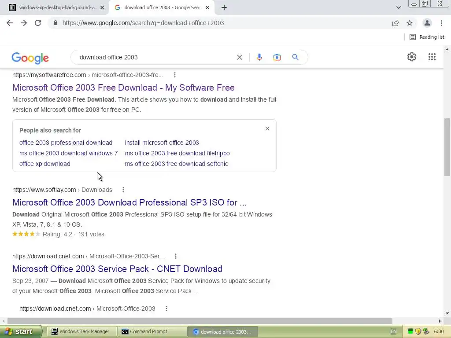Select the download office 2003 Google Search tab
Image resolution: width=451 pixels, height=338 pixels.
point(162,7)
